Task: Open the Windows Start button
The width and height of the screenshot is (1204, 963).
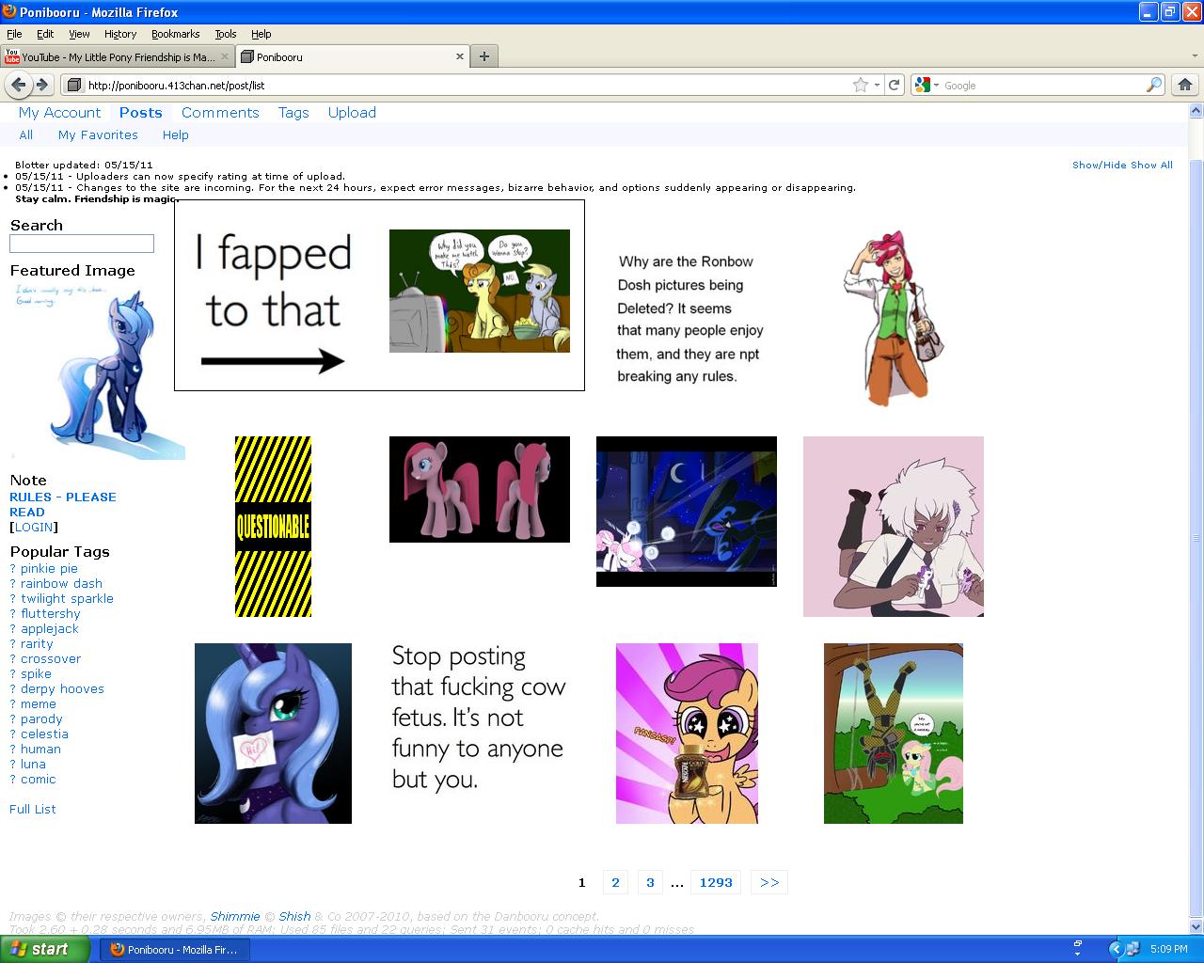Action: pyautogui.click(x=44, y=949)
